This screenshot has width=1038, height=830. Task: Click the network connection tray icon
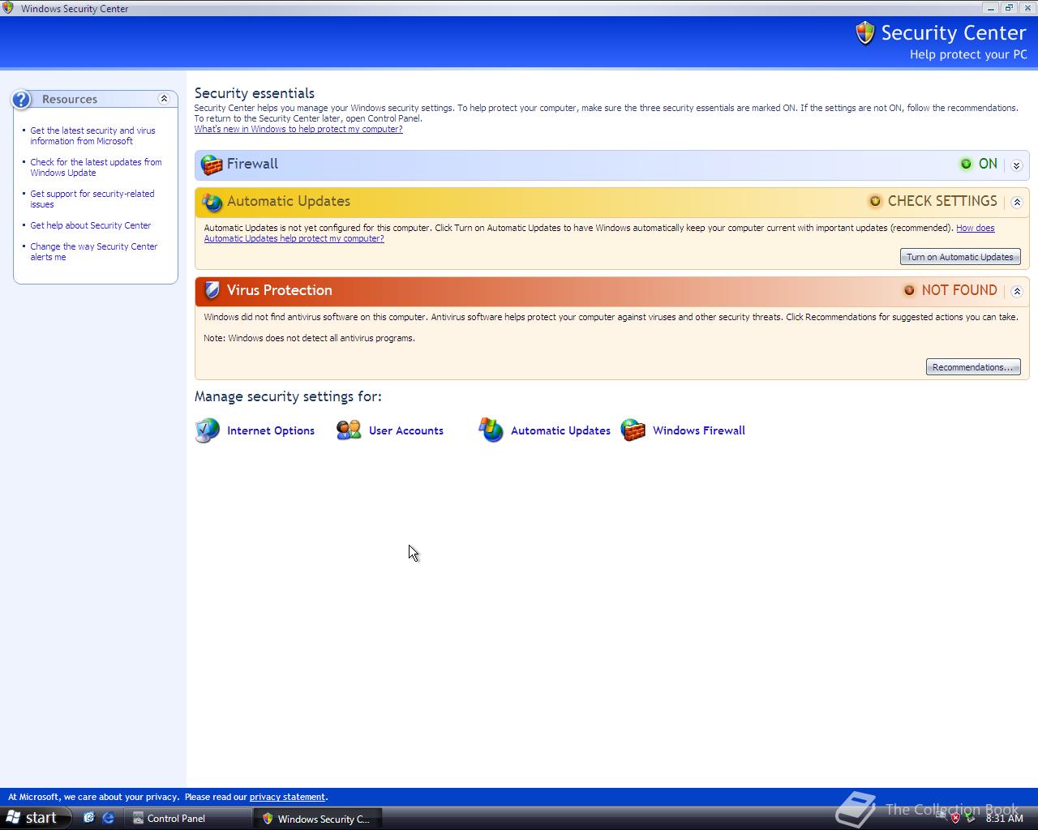[x=941, y=818]
